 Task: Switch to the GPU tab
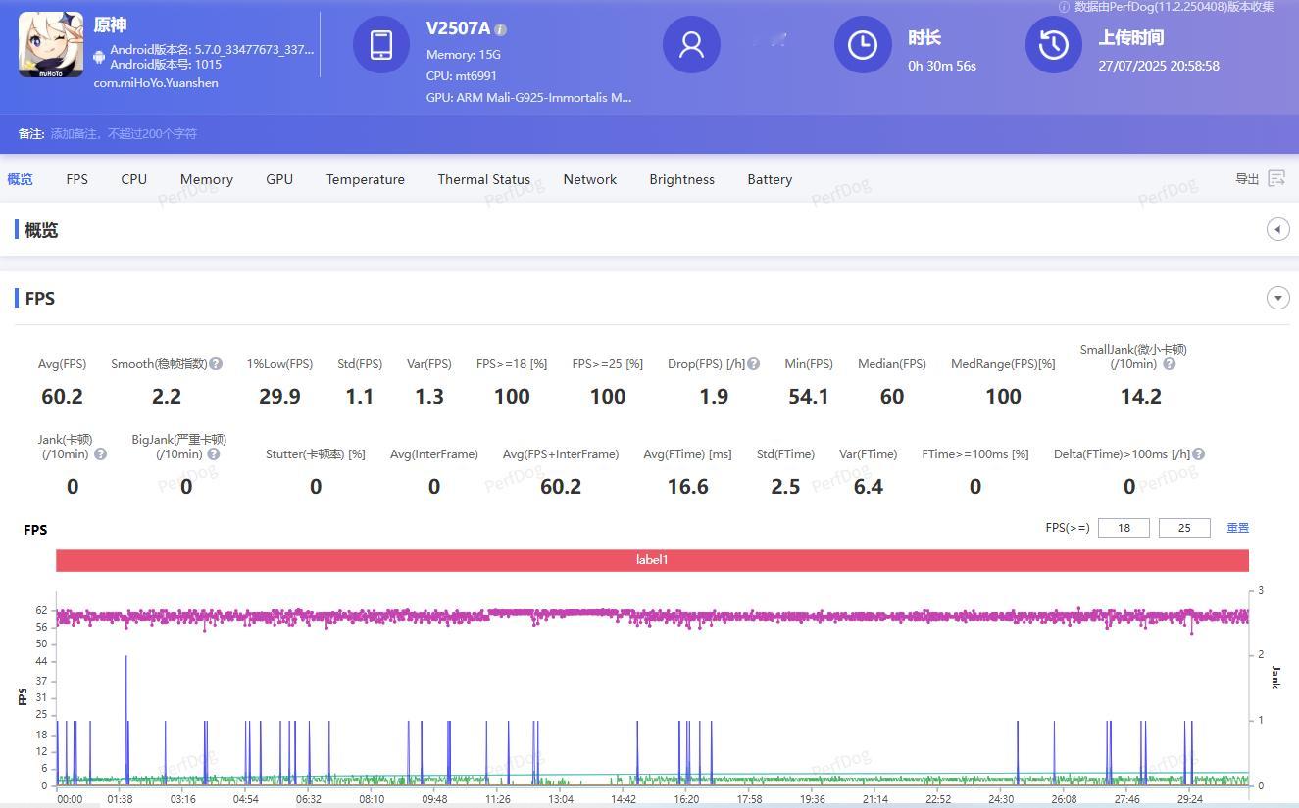pos(279,179)
